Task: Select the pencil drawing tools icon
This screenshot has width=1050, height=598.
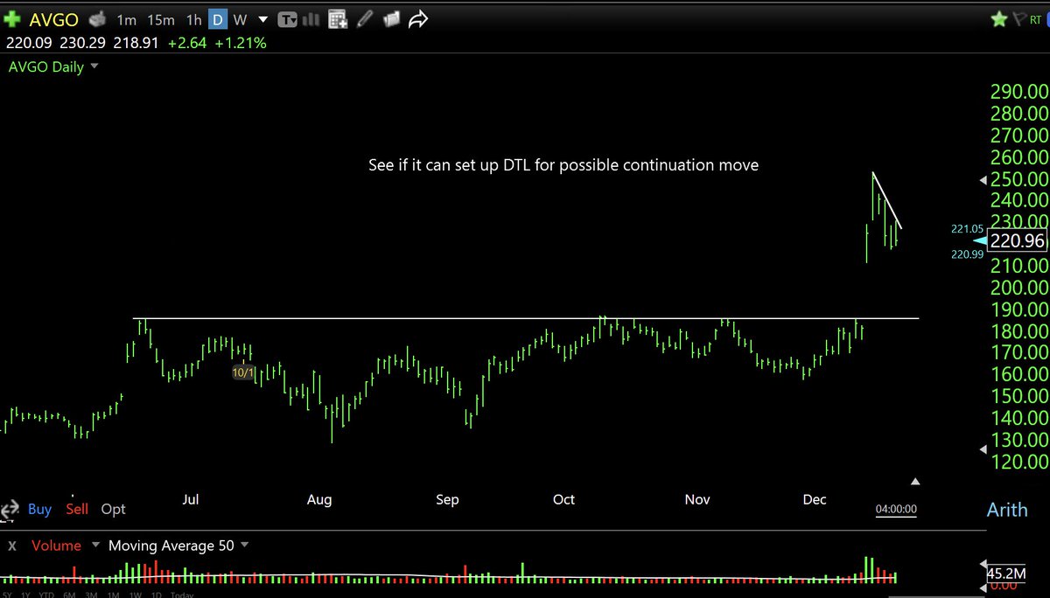Action: 366,19
